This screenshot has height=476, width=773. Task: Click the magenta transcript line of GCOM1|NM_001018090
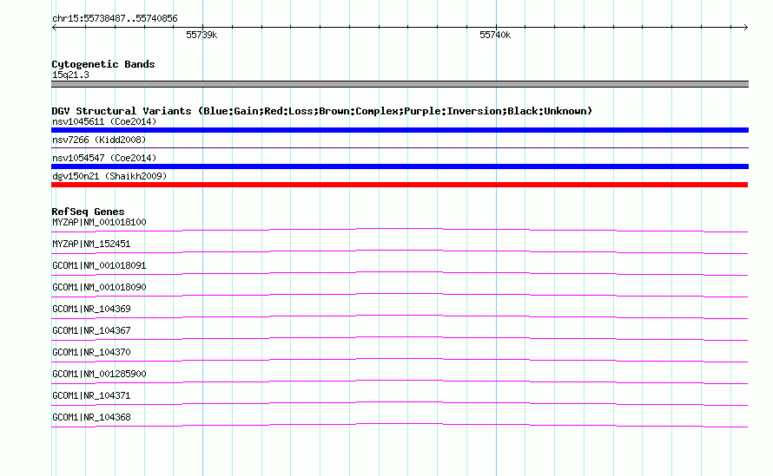click(400, 295)
